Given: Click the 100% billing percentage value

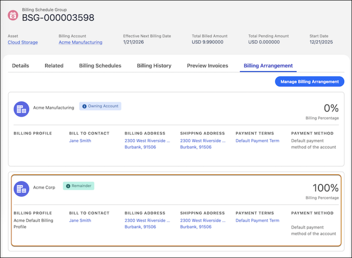Looking at the screenshot, I should pos(326,188).
